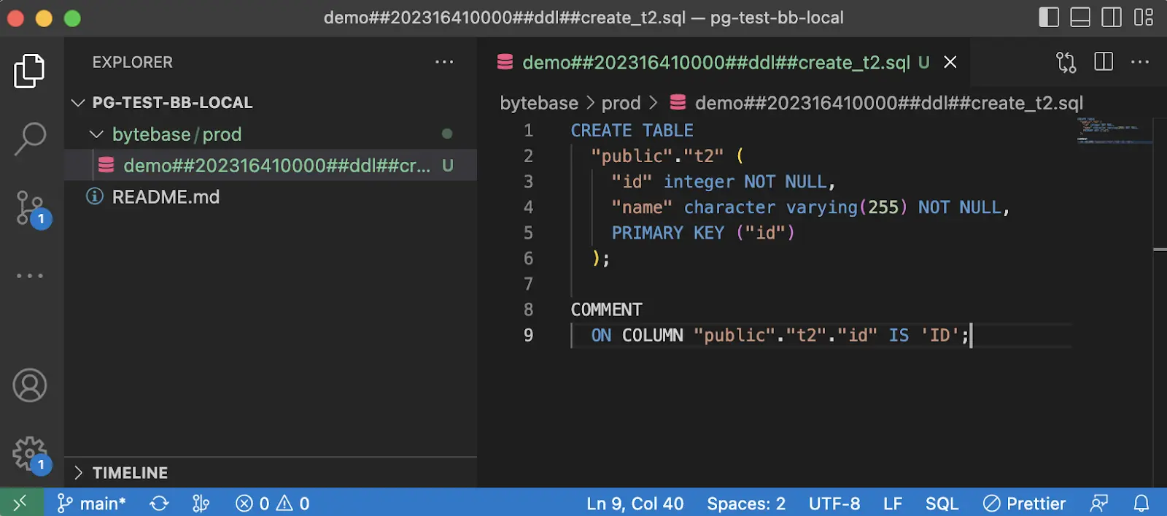Click the COMMENT keyword on line 8

606,309
